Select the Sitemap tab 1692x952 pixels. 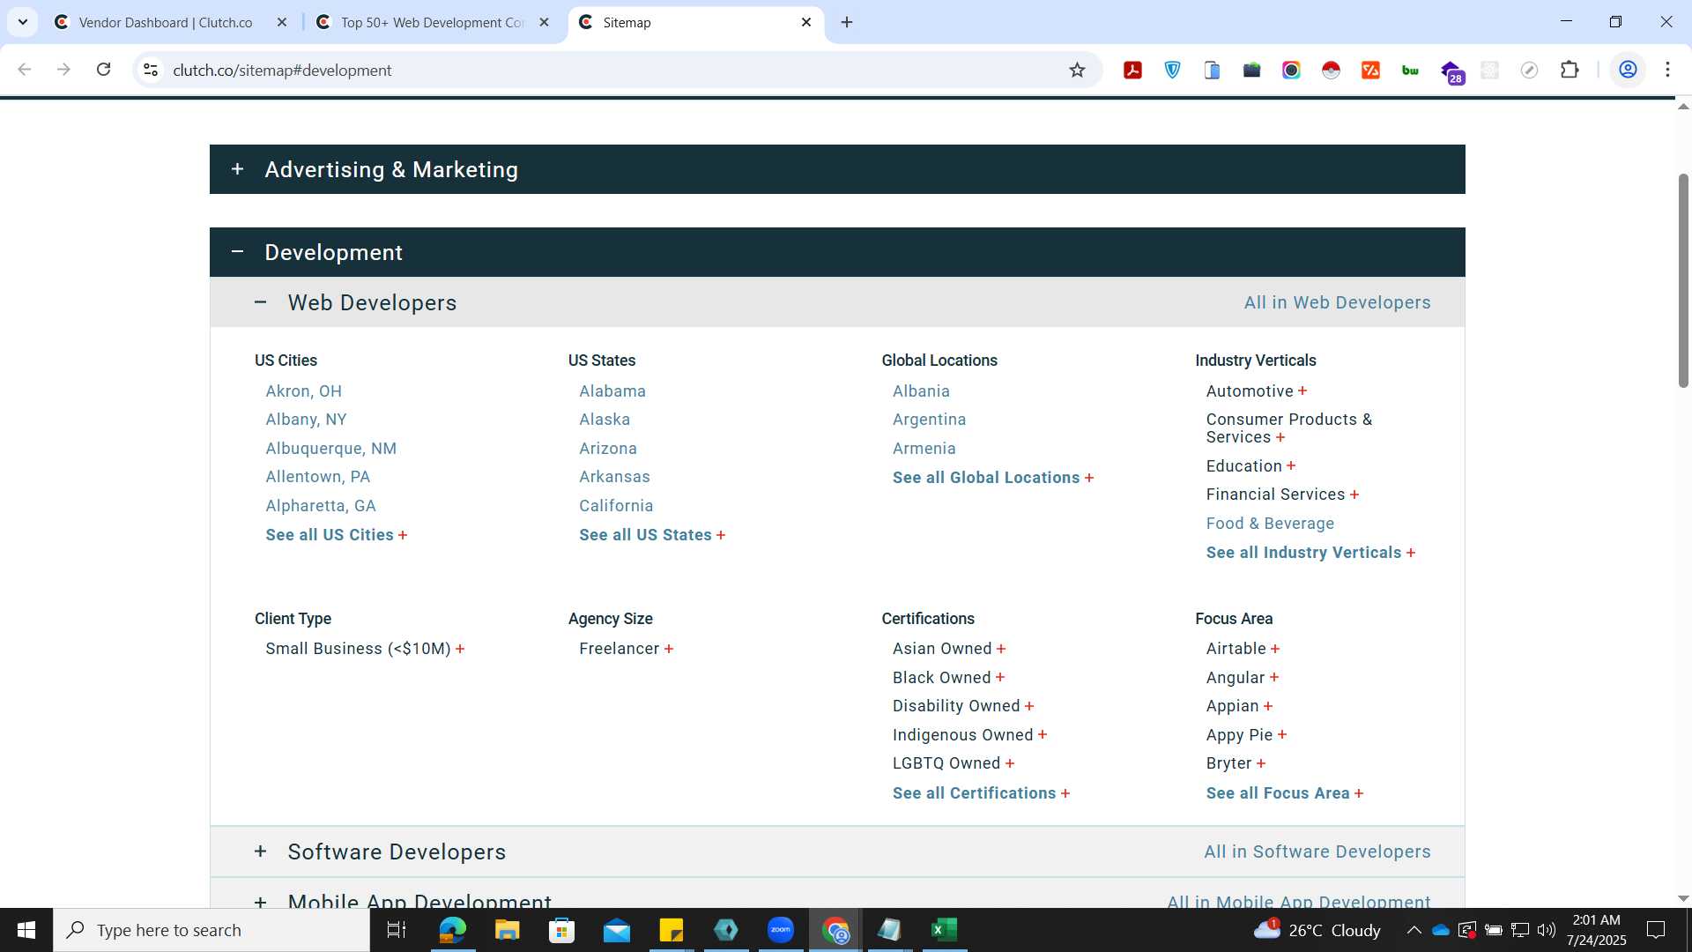(696, 22)
